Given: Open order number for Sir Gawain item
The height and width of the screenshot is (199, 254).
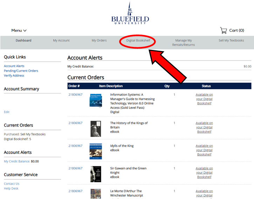Looking at the screenshot, I should 75,168.
